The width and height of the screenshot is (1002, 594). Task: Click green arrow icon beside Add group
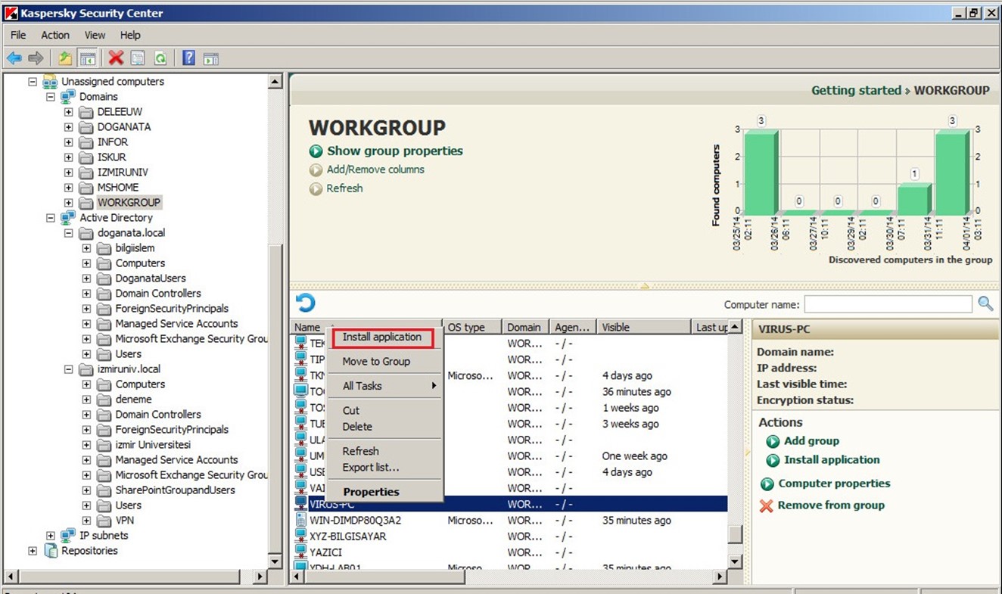773,441
